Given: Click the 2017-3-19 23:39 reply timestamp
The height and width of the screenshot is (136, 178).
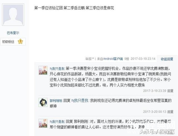Looking at the screenshot, I should pyautogui.click(x=155, y=91).
